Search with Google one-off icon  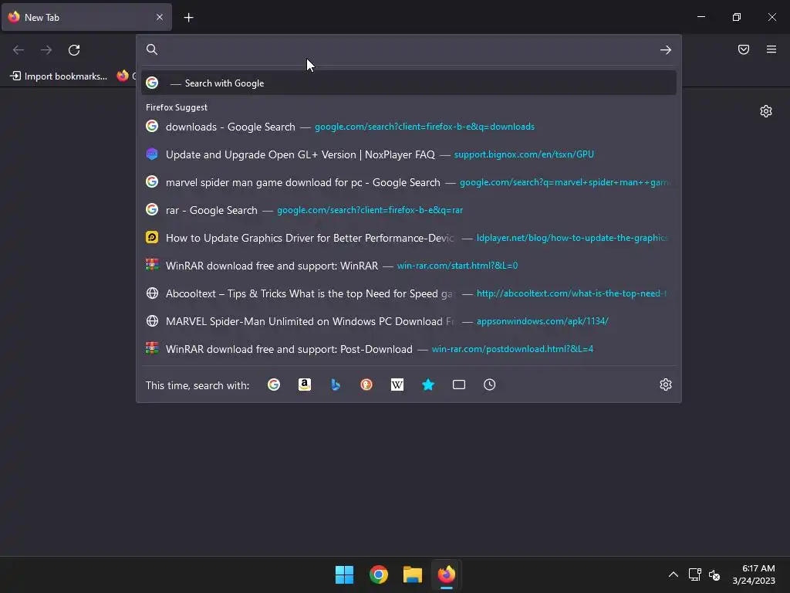[274, 385]
